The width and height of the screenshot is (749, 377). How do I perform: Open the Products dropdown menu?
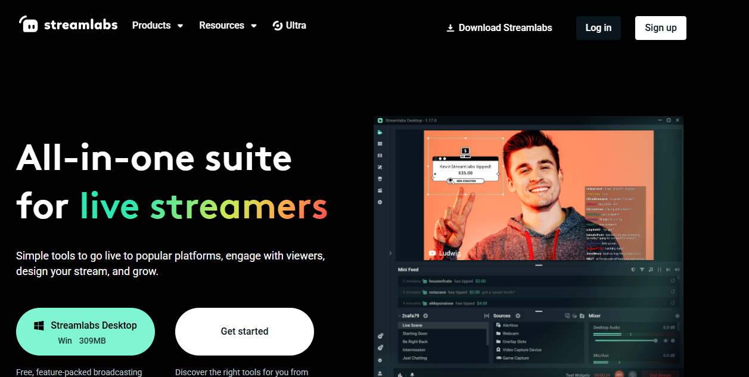pos(158,25)
